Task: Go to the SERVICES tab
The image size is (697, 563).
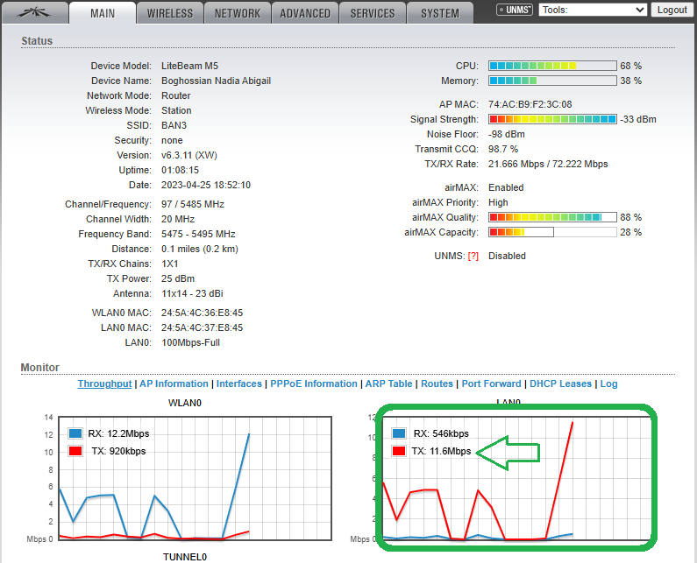Action: click(373, 13)
